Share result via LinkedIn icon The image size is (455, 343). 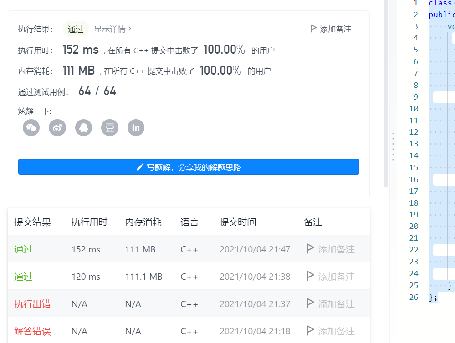pos(135,127)
